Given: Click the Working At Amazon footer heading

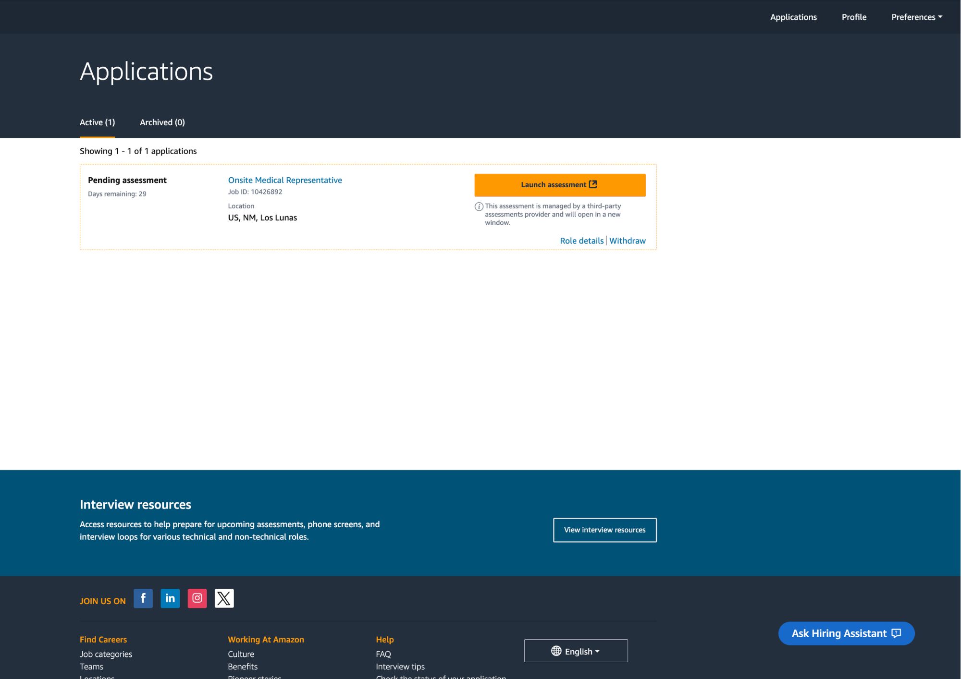Looking at the screenshot, I should click(x=266, y=640).
